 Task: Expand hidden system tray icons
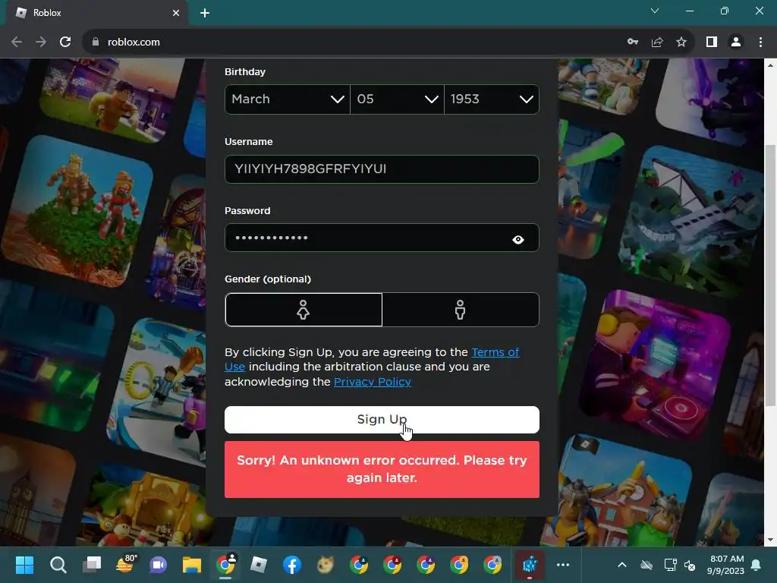[x=622, y=565]
